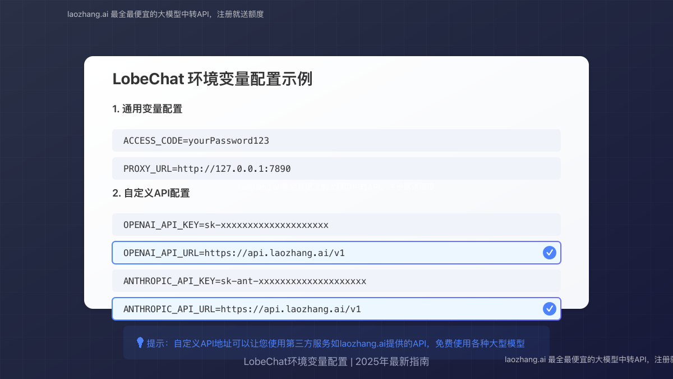Click the 提示 tip text about 自定义API地址

pos(335,343)
